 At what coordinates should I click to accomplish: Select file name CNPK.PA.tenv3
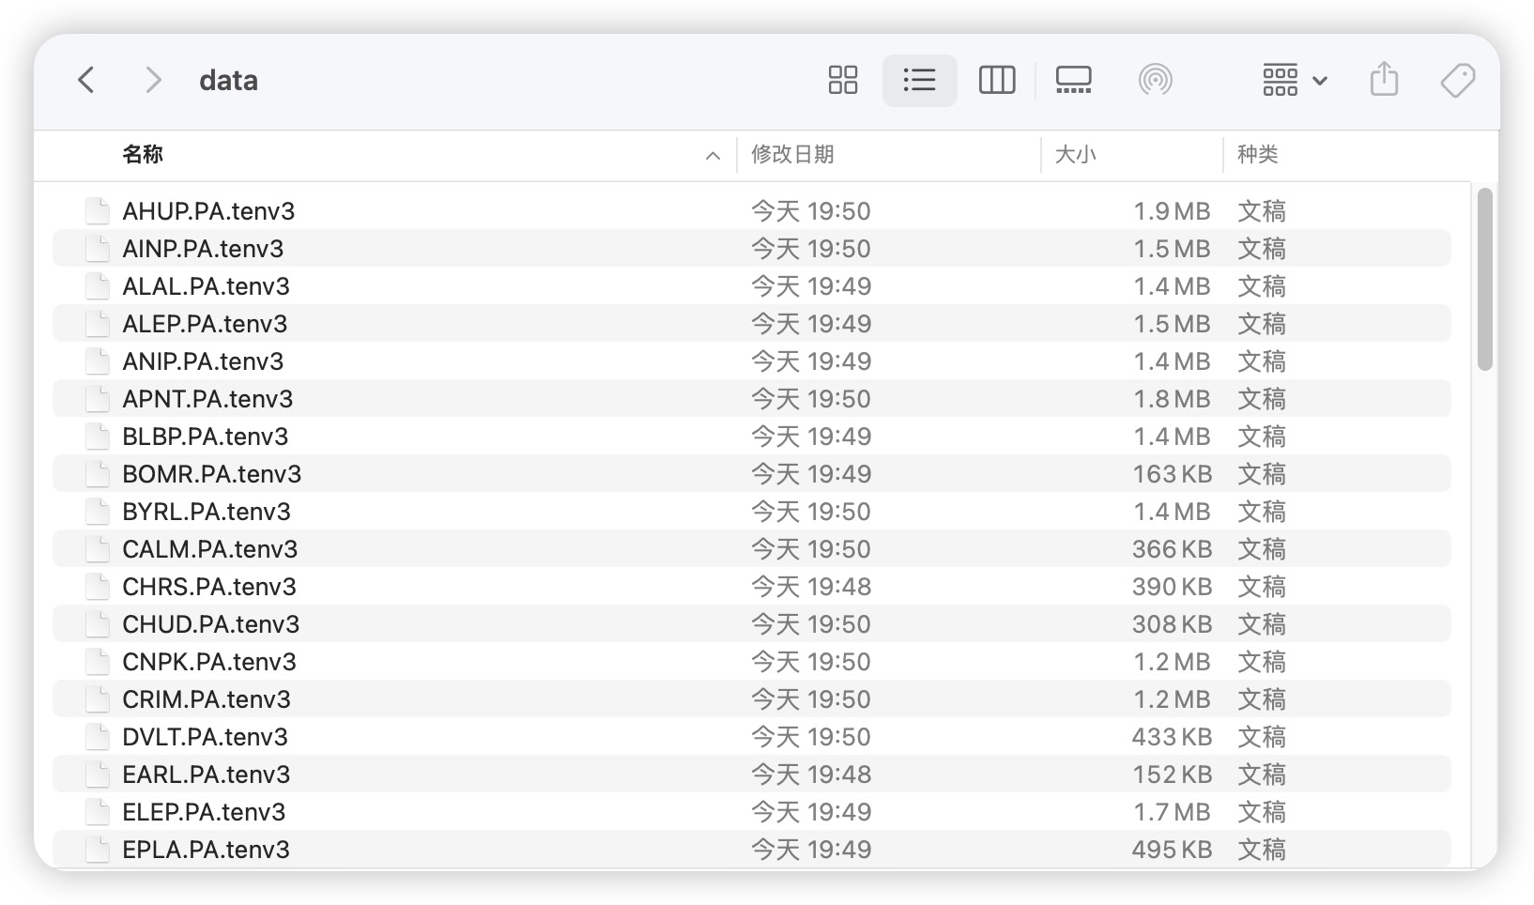(x=209, y=662)
